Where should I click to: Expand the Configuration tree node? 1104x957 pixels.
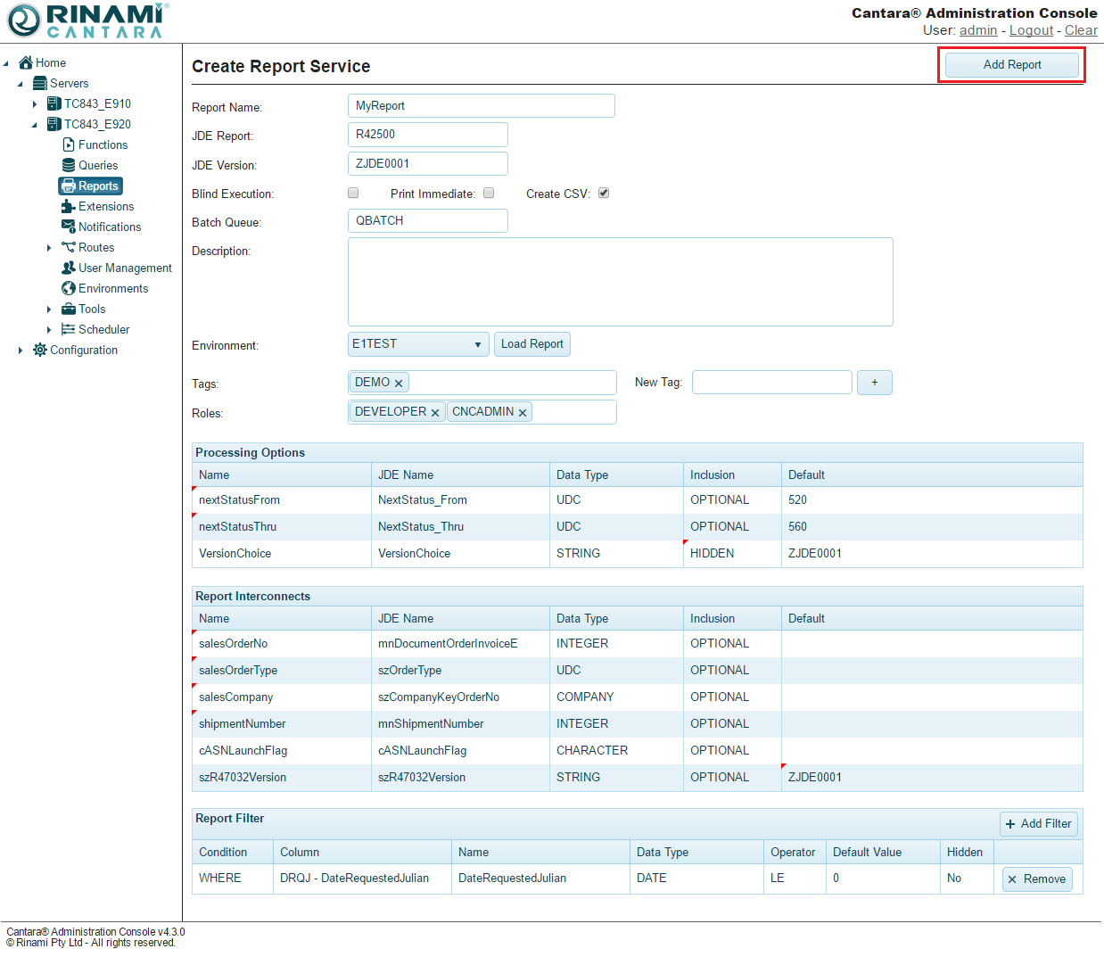[x=21, y=351]
